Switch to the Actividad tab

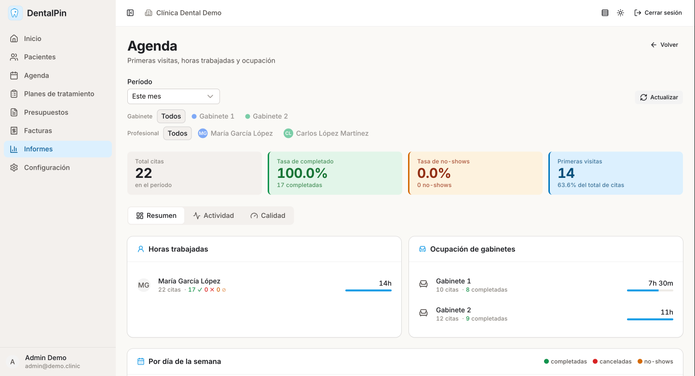(213, 215)
